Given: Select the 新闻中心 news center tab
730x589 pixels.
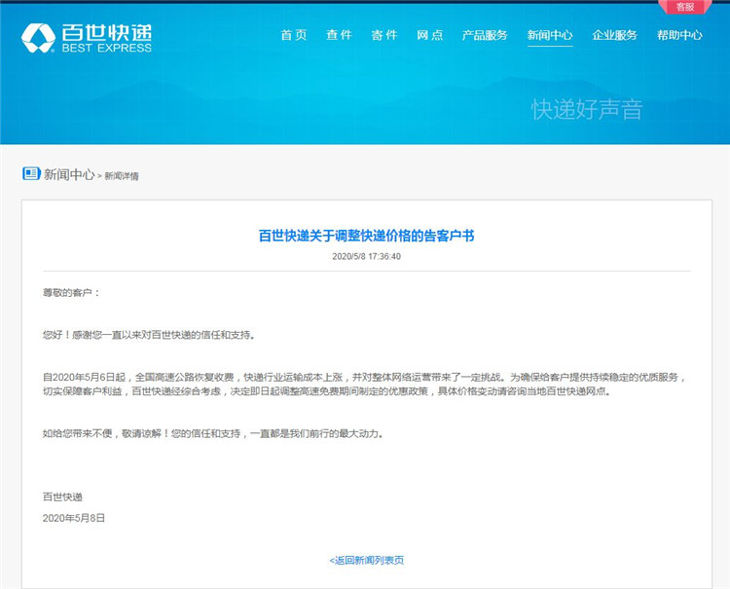Looking at the screenshot, I should point(550,35).
